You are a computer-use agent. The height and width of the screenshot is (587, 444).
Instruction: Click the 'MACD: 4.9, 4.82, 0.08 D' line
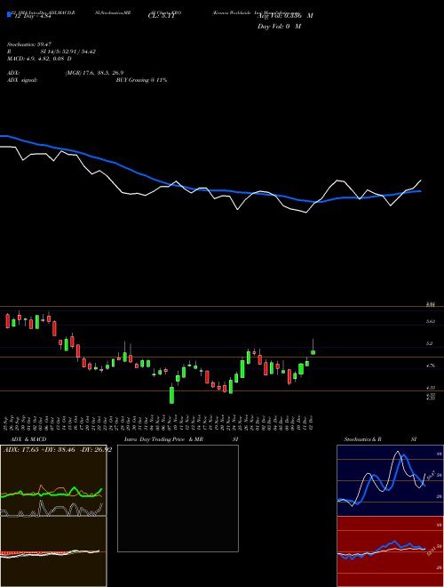pos(40,59)
